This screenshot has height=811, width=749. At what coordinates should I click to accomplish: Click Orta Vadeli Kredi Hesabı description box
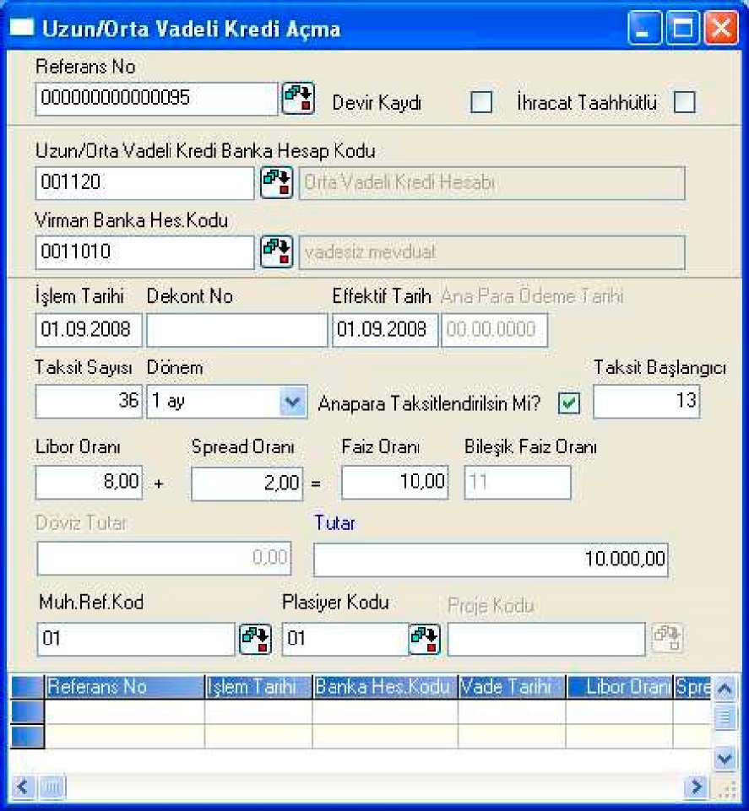pyautogui.click(x=491, y=182)
